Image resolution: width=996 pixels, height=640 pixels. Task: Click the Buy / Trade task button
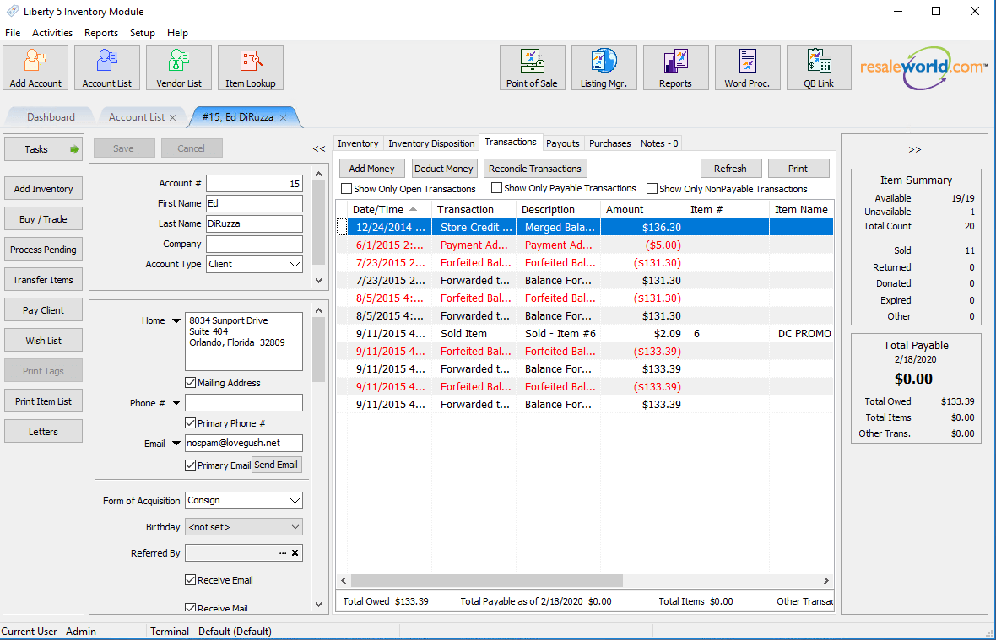[x=43, y=219]
